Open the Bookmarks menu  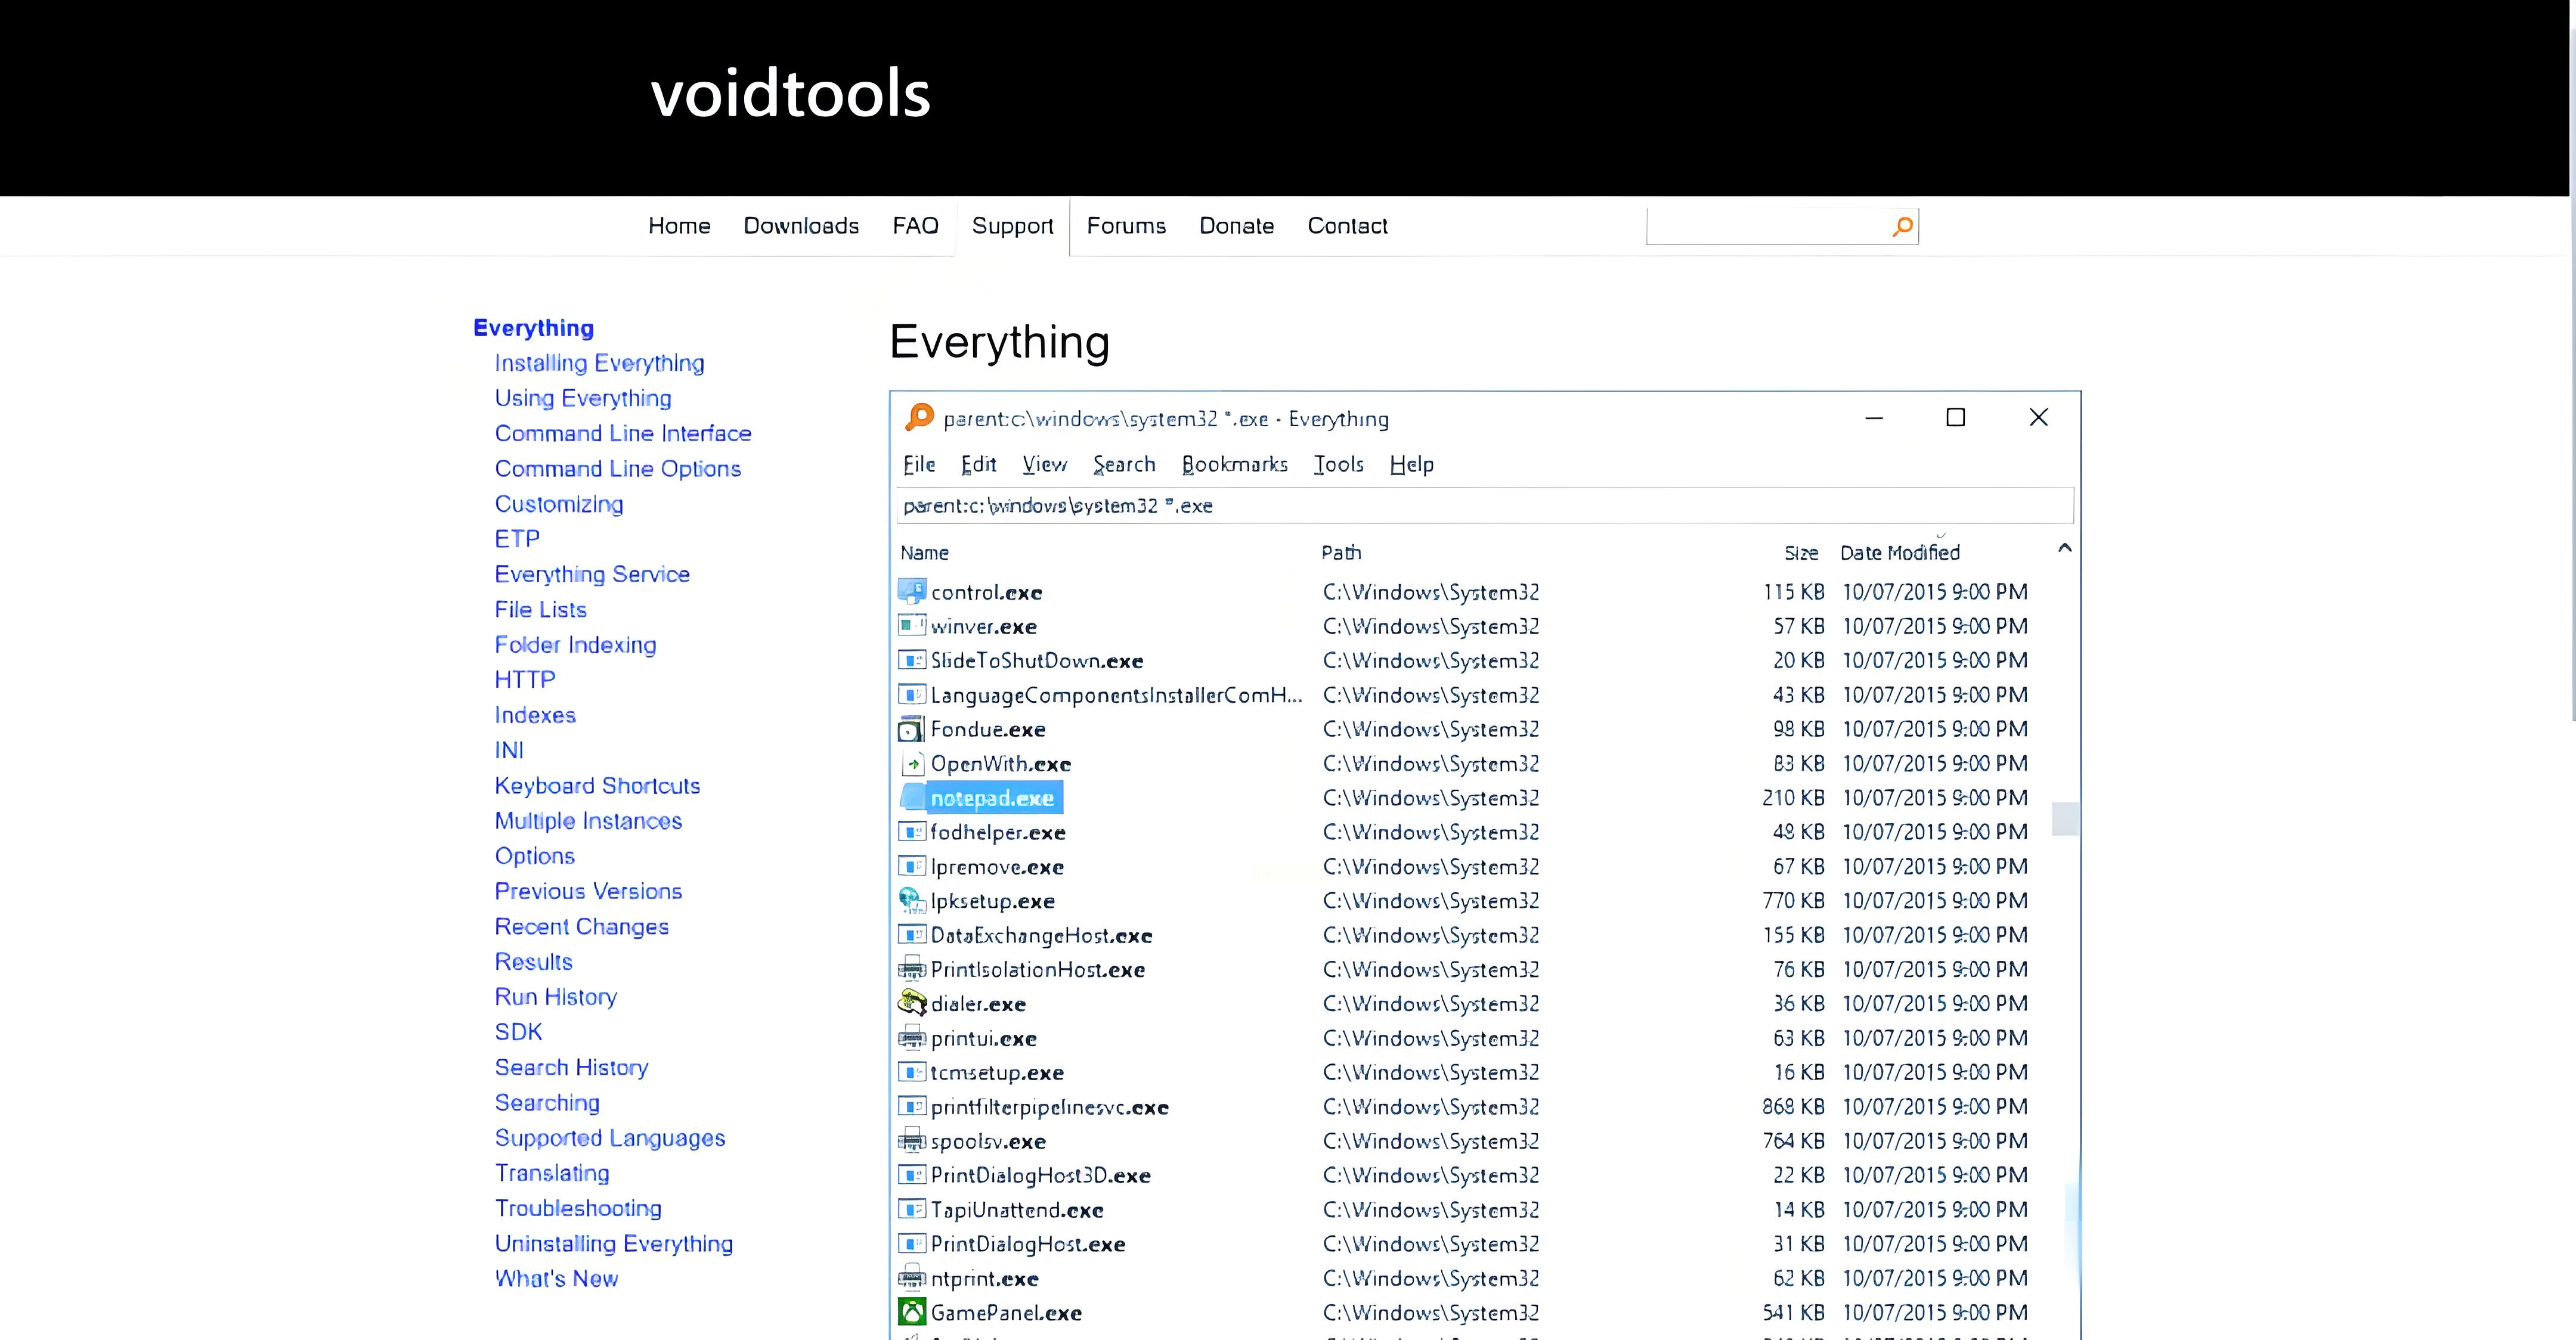pyautogui.click(x=1234, y=464)
